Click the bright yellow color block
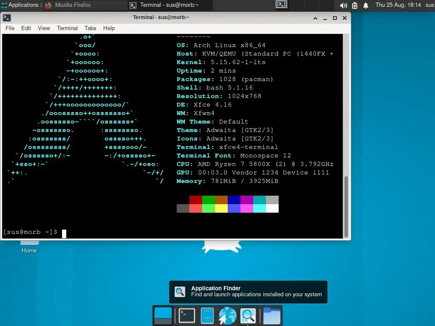 point(221,208)
